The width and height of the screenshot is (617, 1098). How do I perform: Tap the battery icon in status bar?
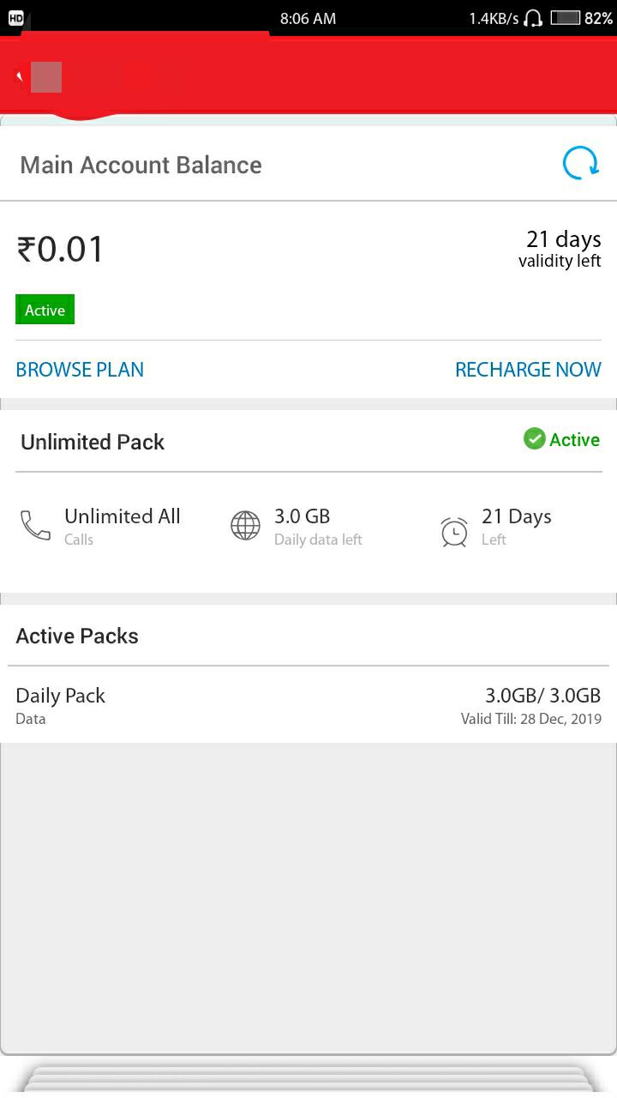coord(566,18)
